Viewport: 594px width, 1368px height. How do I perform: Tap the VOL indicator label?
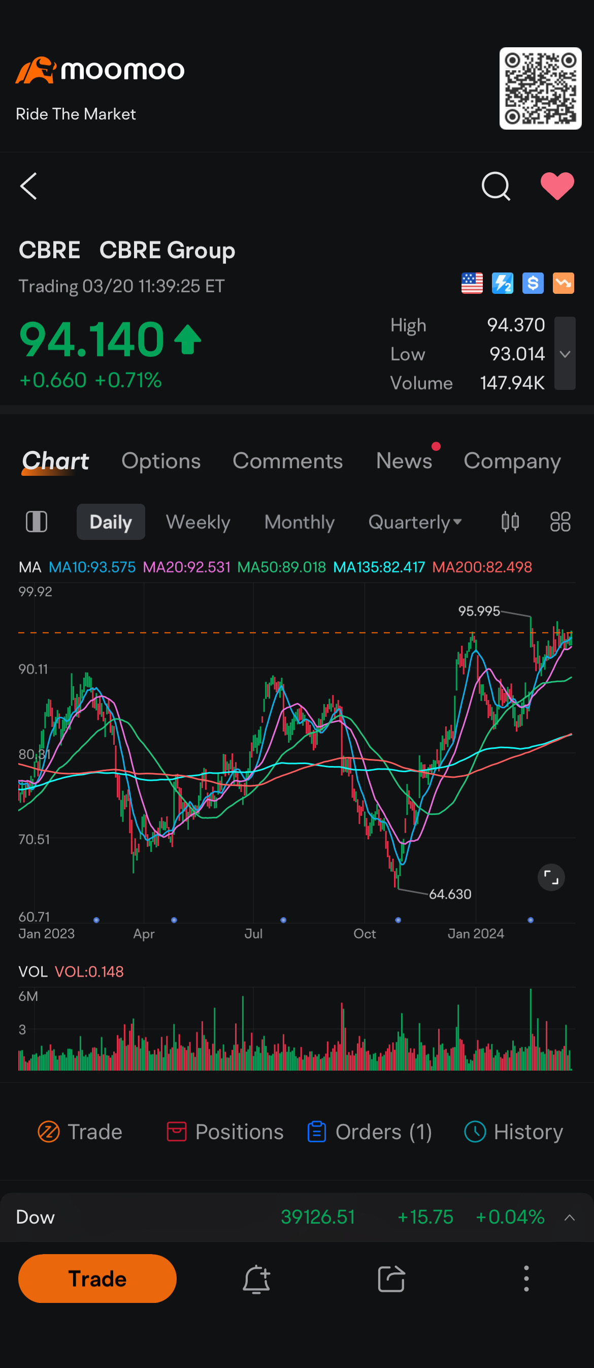click(x=33, y=972)
